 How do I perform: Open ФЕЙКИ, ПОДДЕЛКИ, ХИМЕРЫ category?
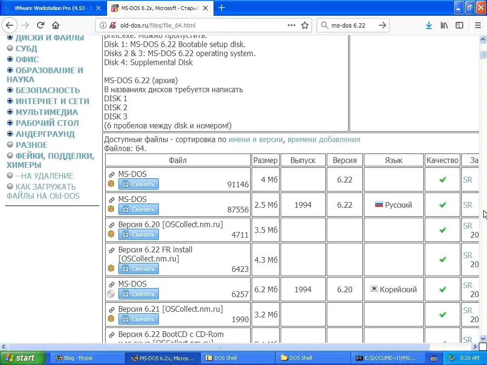50,160
